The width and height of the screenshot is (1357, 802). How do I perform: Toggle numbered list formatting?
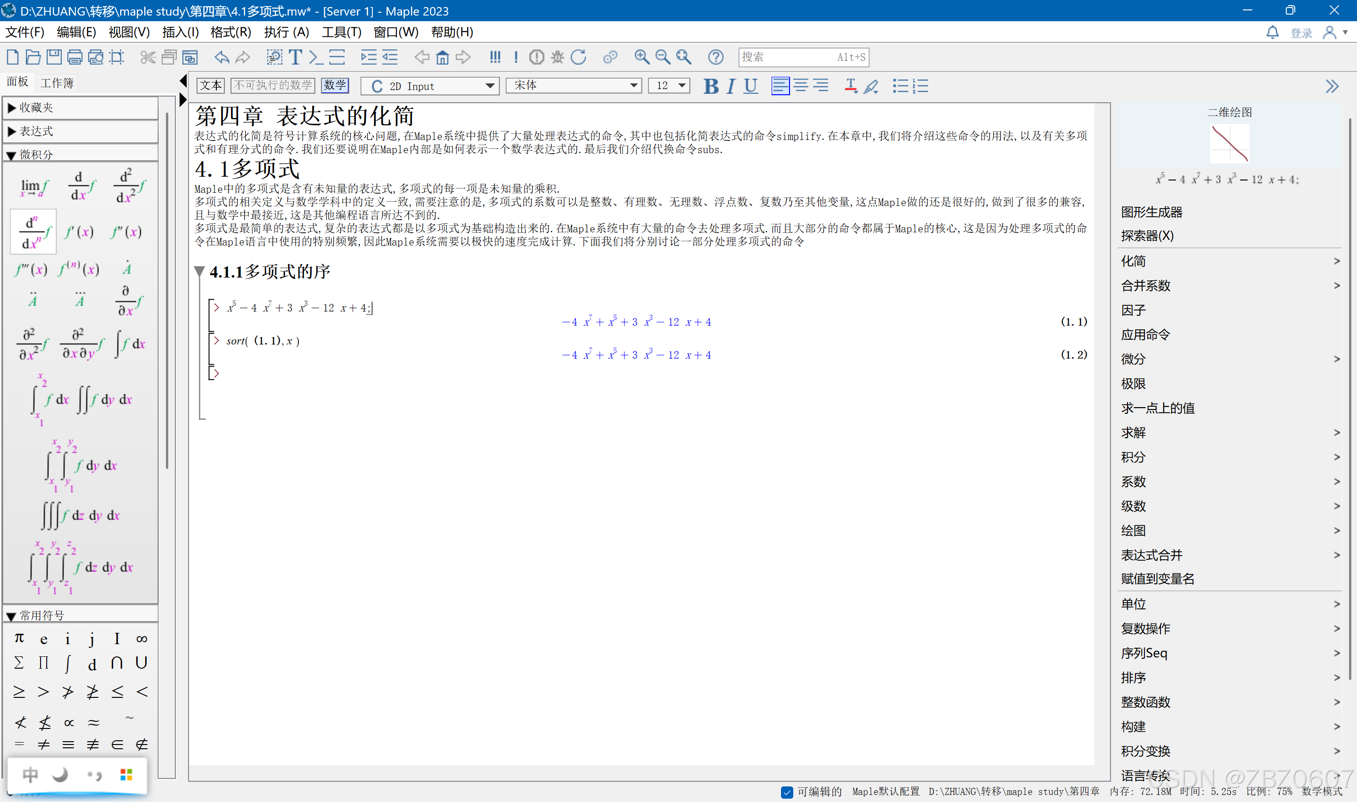921,86
